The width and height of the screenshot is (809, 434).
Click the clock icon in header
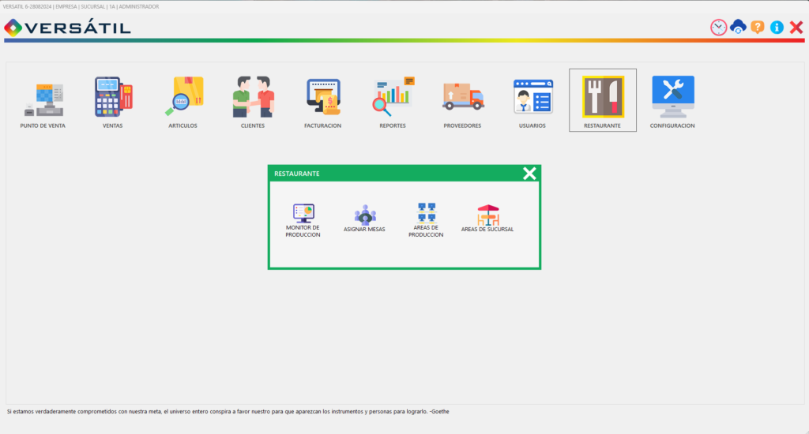(x=719, y=28)
